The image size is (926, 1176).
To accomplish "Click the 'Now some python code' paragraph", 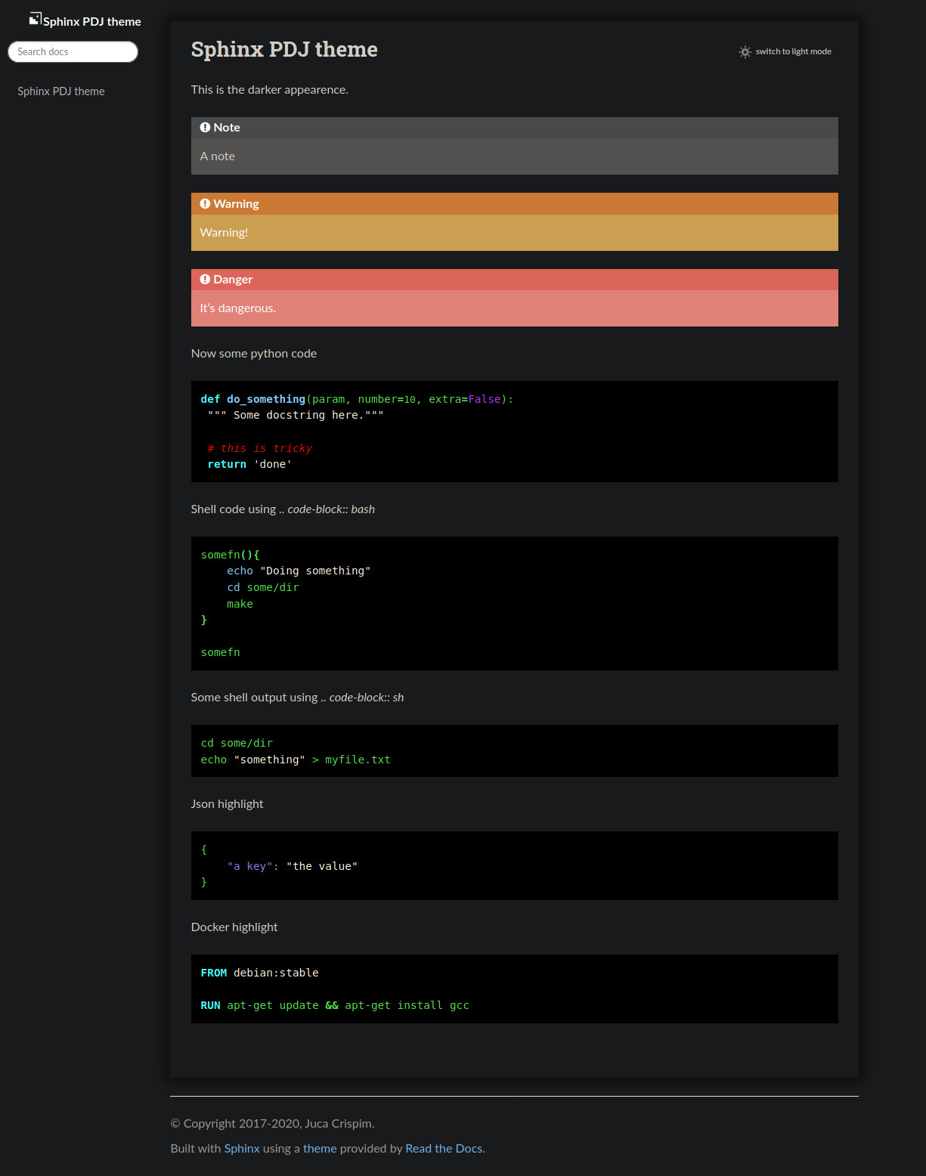I will [x=254, y=354].
